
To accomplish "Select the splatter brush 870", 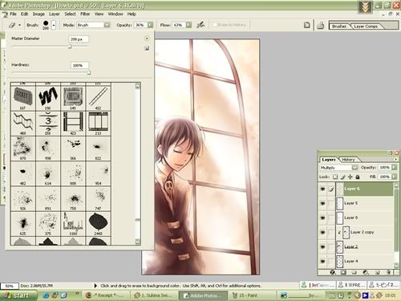I will tap(23, 148).
